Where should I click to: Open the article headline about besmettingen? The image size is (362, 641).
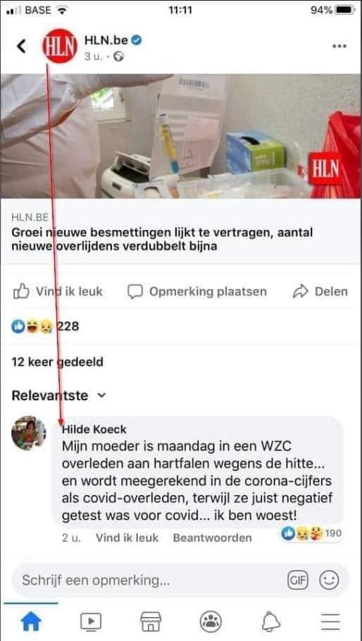pos(162,240)
